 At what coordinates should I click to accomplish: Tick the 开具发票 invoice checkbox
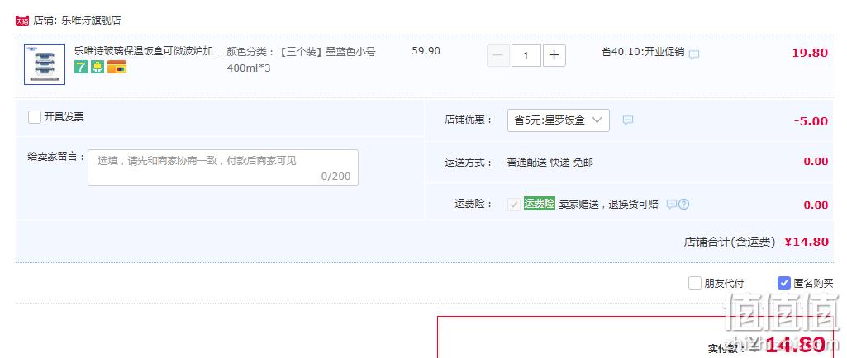(35, 117)
